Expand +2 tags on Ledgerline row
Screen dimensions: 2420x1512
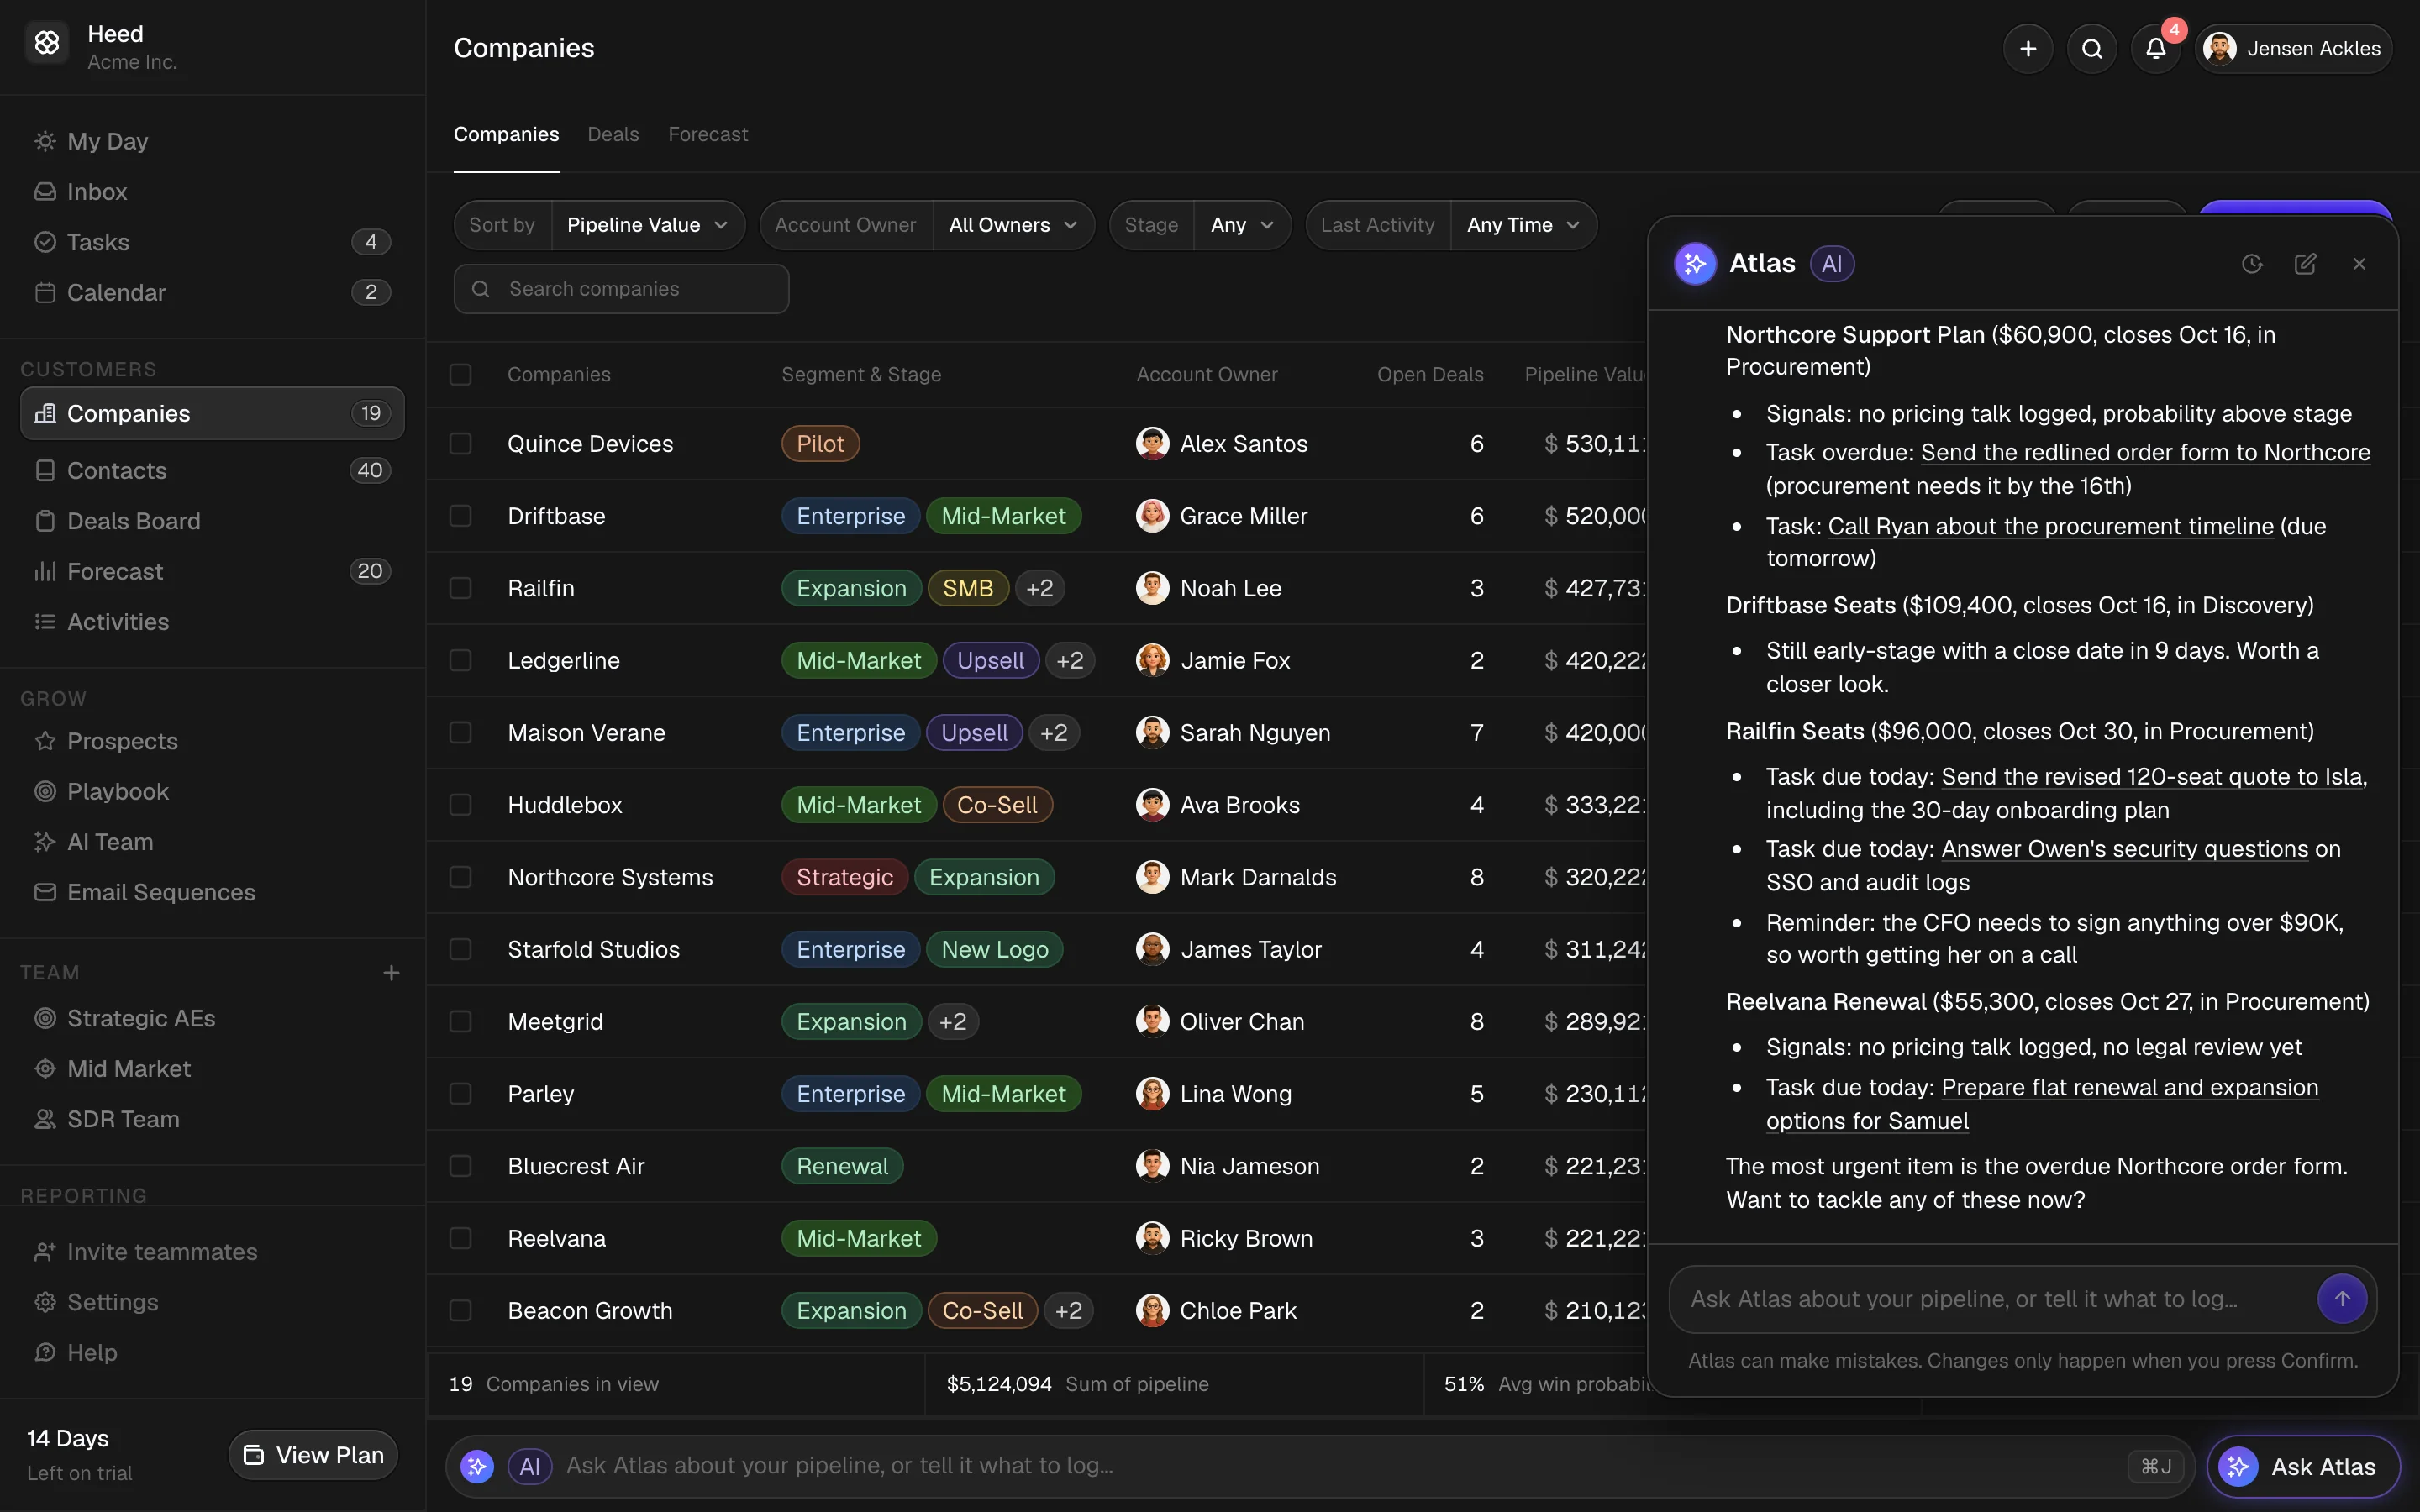[1070, 660]
